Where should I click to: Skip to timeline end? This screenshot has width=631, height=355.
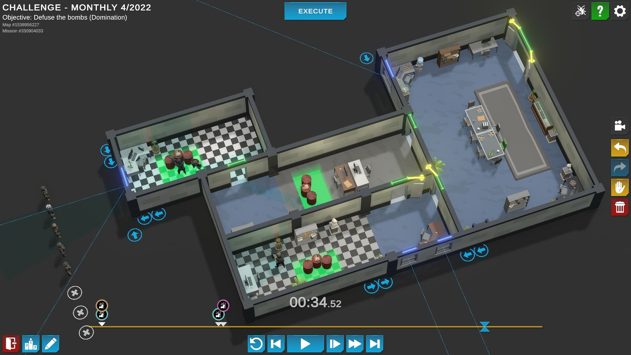click(375, 344)
